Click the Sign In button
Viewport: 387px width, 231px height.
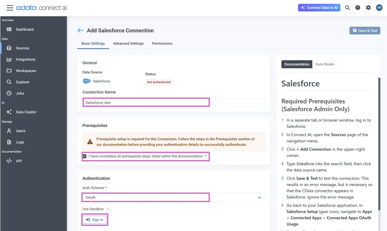(94, 220)
